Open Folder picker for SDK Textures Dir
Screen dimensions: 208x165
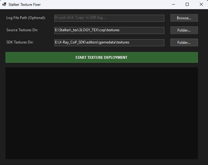[x=184, y=43]
